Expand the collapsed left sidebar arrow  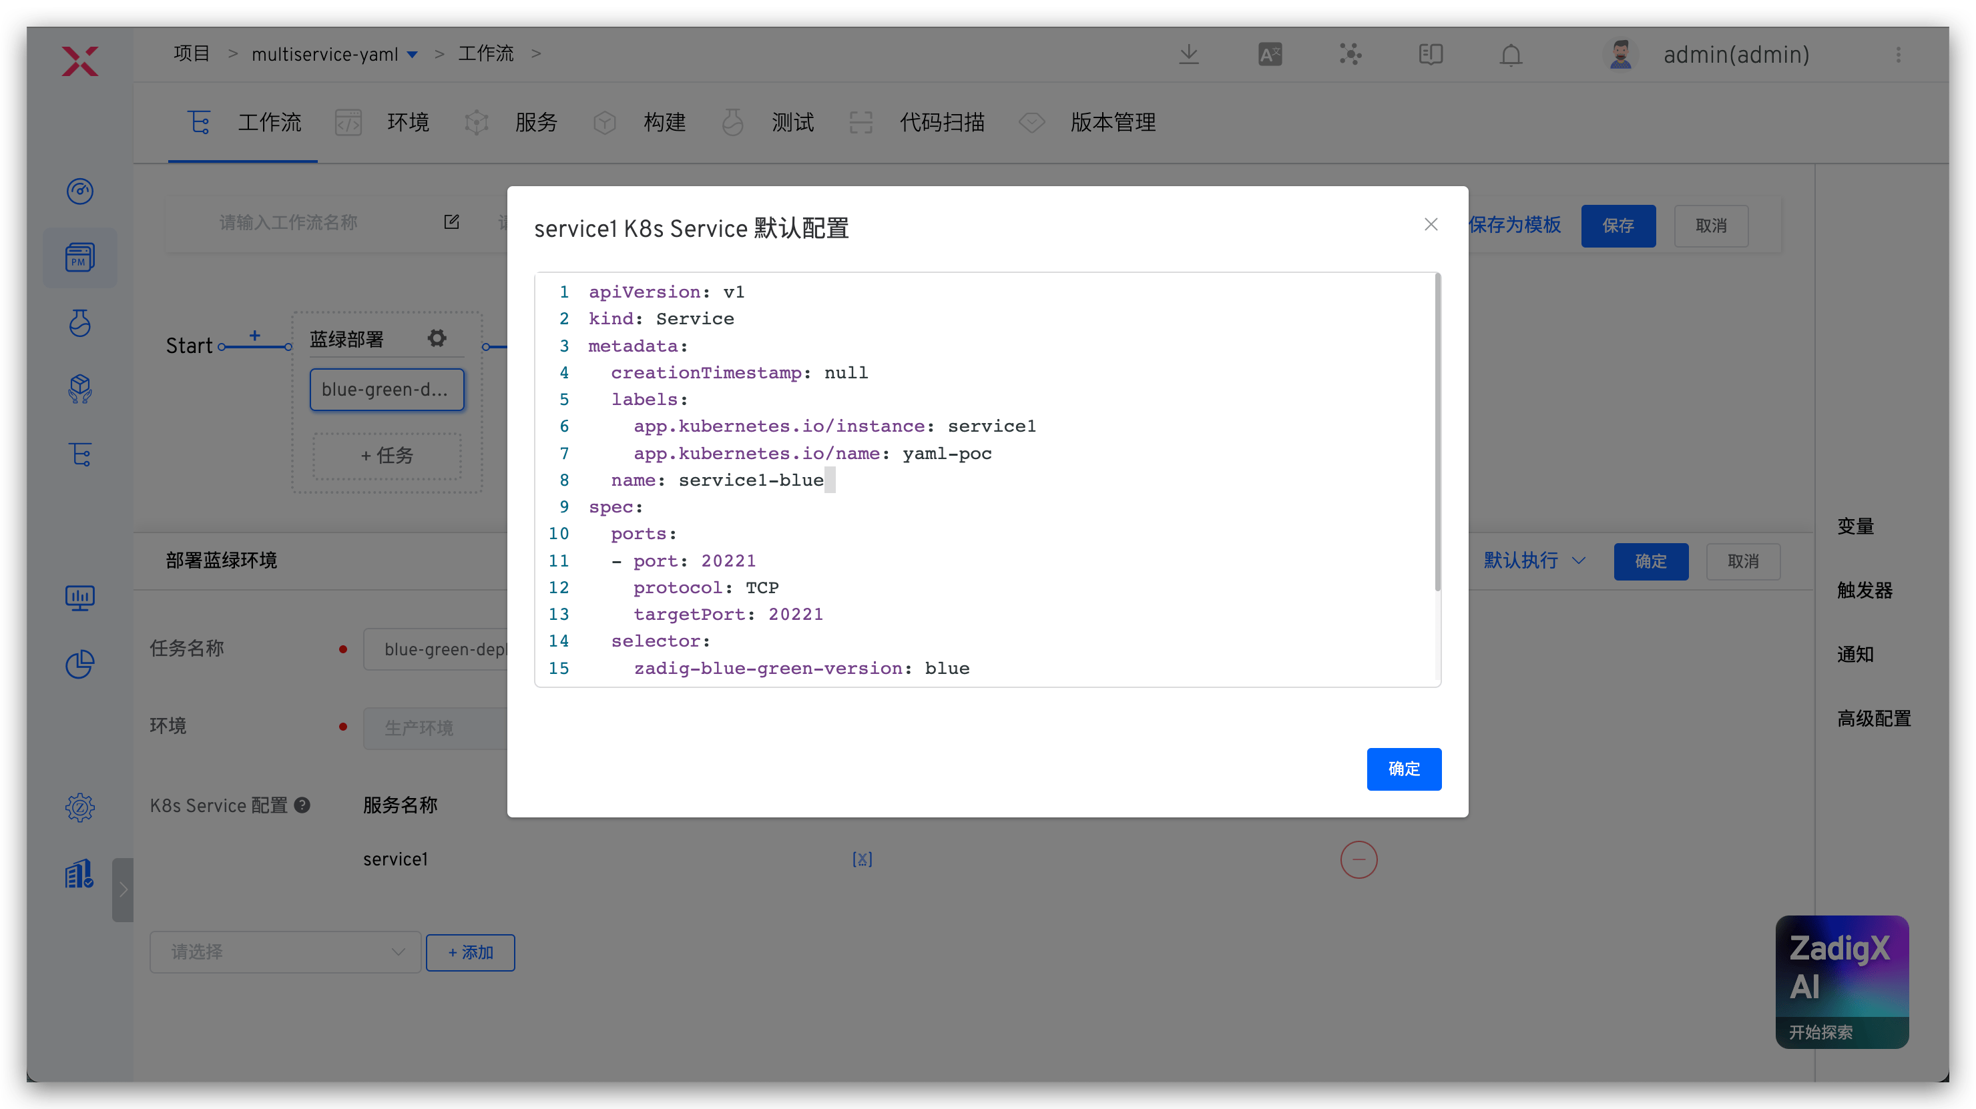point(123,889)
